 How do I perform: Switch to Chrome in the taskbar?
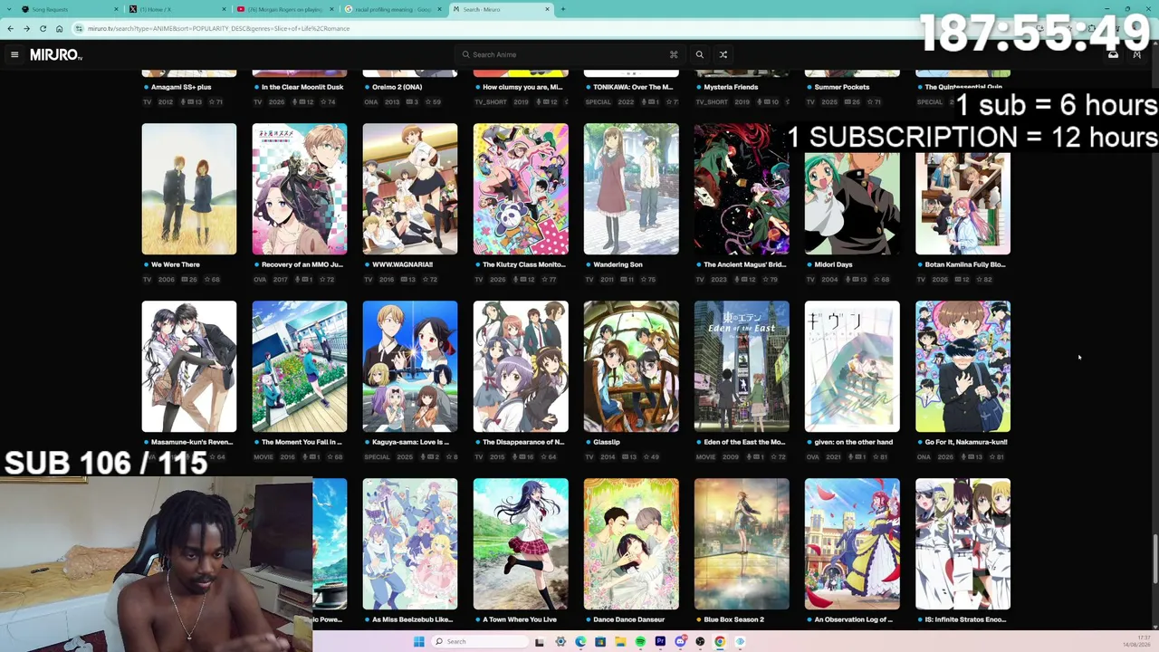pyautogui.click(x=720, y=641)
